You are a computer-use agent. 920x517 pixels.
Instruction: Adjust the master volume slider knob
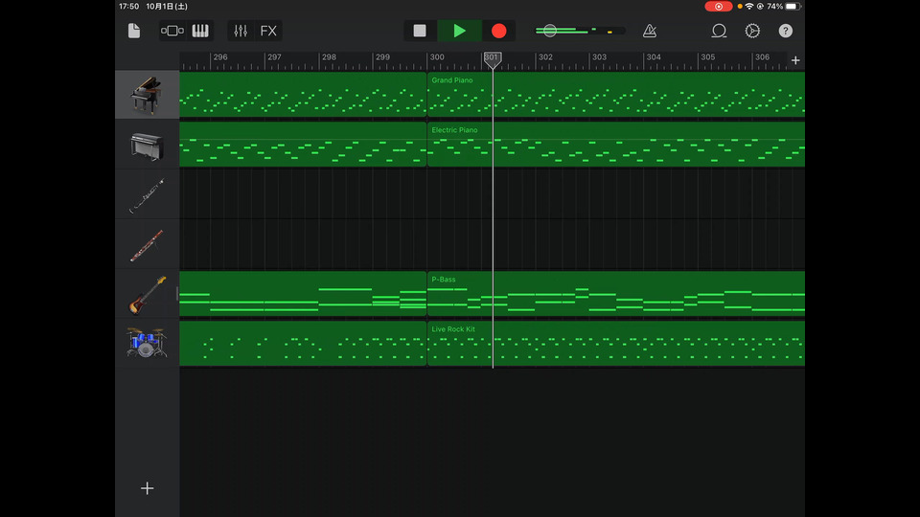(x=550, y=31)
